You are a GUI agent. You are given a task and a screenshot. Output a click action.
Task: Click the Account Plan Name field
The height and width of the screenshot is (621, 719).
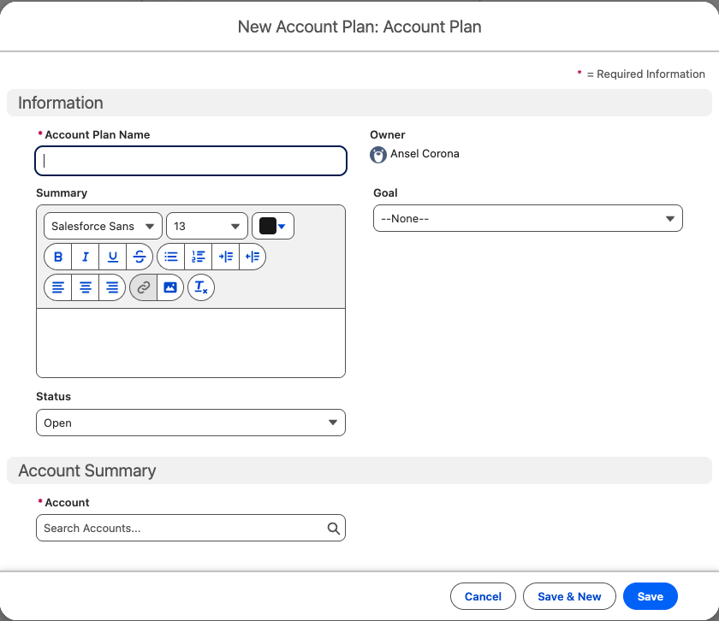click(191, 161)
